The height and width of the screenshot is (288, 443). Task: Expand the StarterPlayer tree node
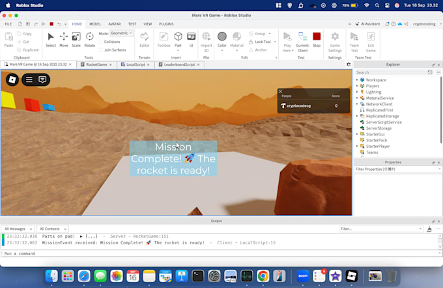coord(357,146)
